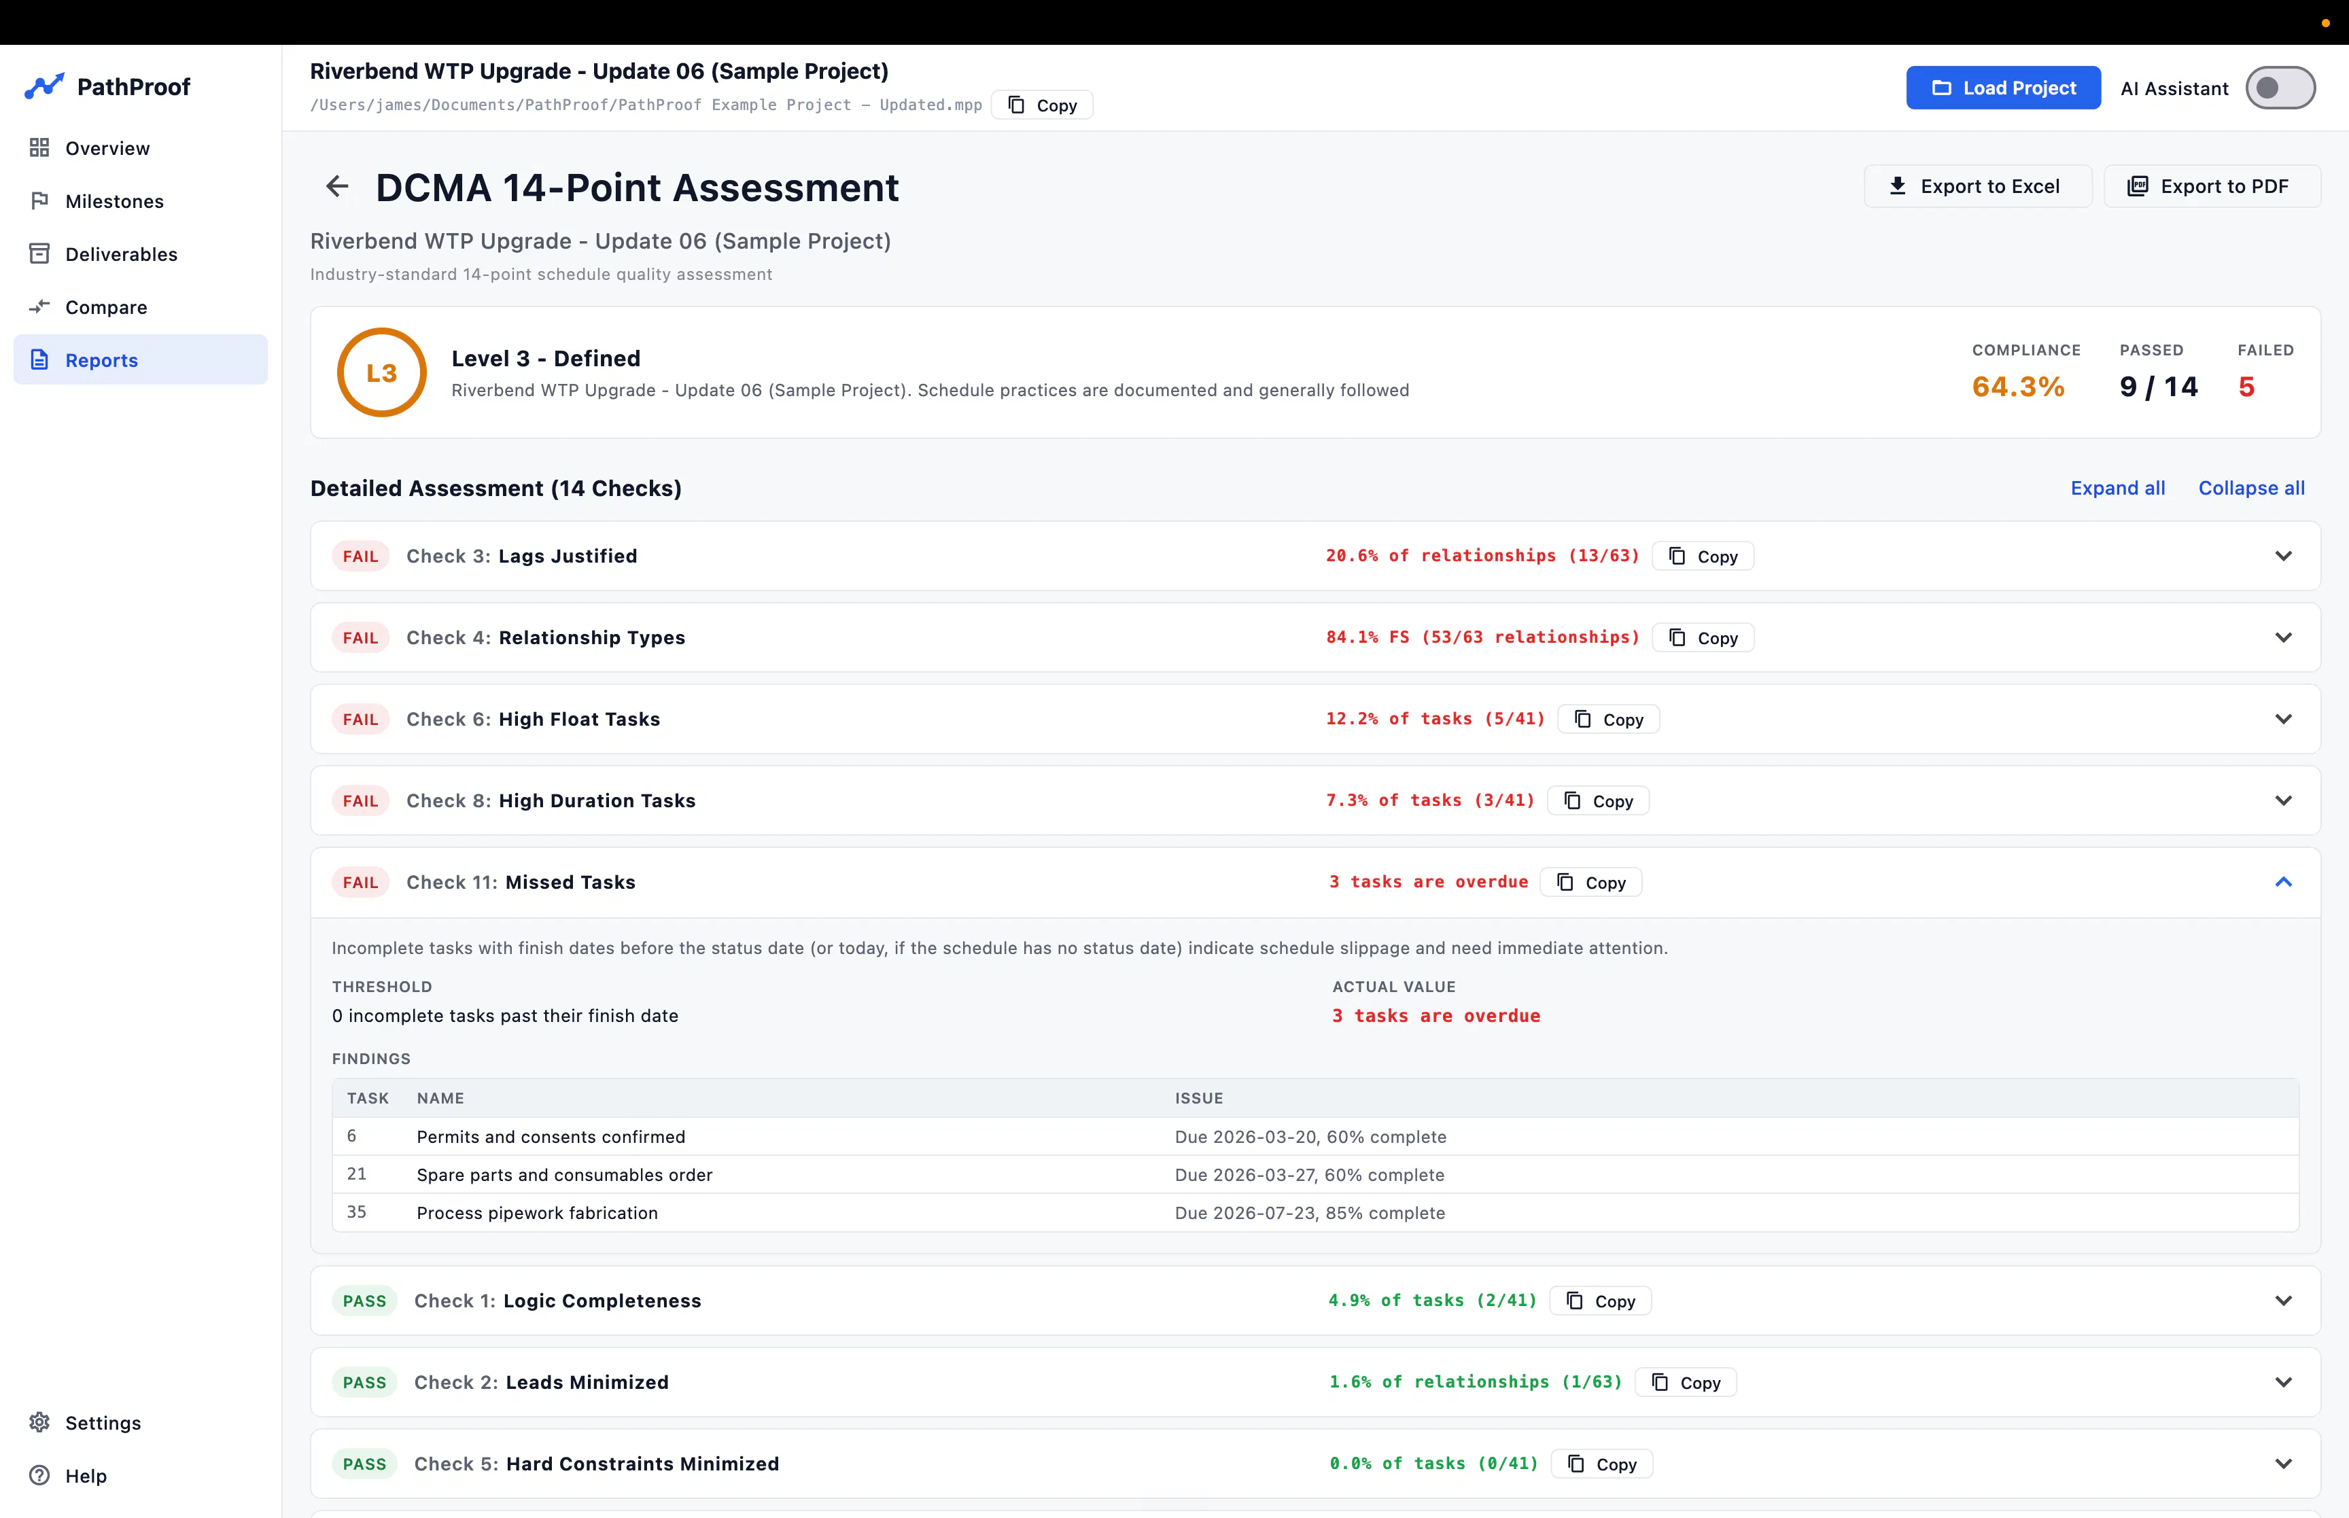Click the ISSUE column header

tap(1199, 1098)
